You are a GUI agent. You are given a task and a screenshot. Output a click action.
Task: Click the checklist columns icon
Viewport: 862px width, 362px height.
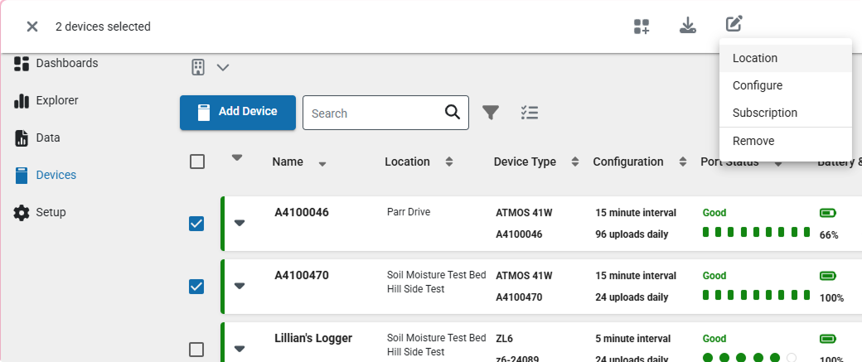click(530, 113)
